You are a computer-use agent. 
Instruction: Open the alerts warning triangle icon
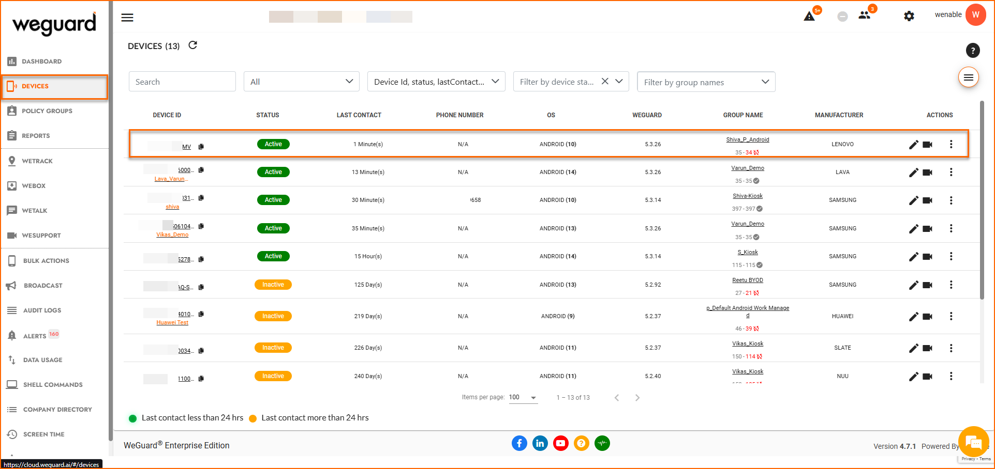[x=809, y=17]
